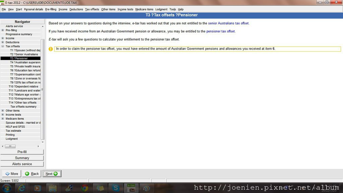Select T8 Zone or overseas forces item
343x193 pixels.
click(25, 78)
